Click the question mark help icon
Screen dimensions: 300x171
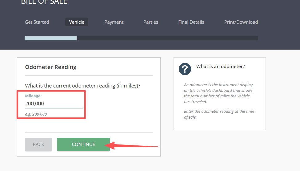pyautogui.click(x=185, y=69)
